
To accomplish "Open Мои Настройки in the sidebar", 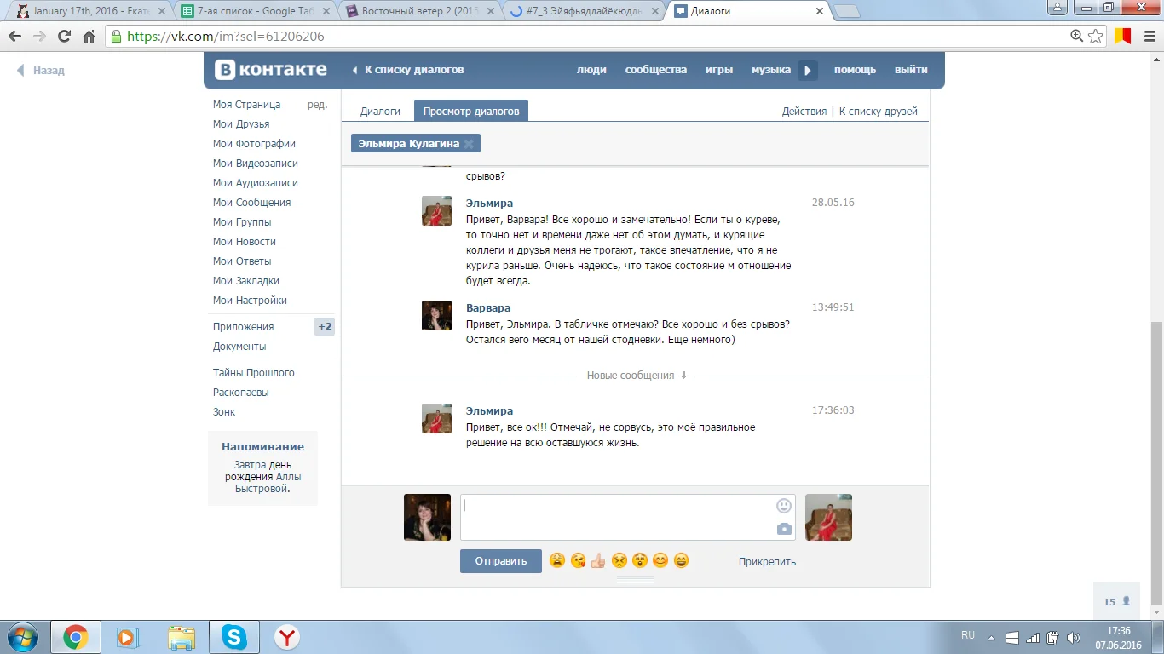I will coord(250,301).
